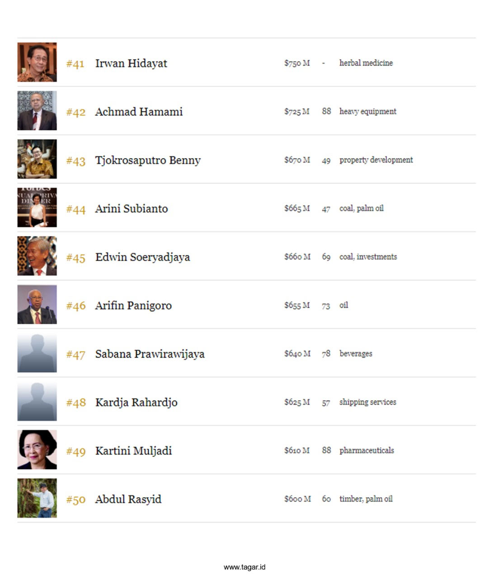
Task: Click Achmad Hamami's portrait thumbnail
Action: (x=37, y=111)
